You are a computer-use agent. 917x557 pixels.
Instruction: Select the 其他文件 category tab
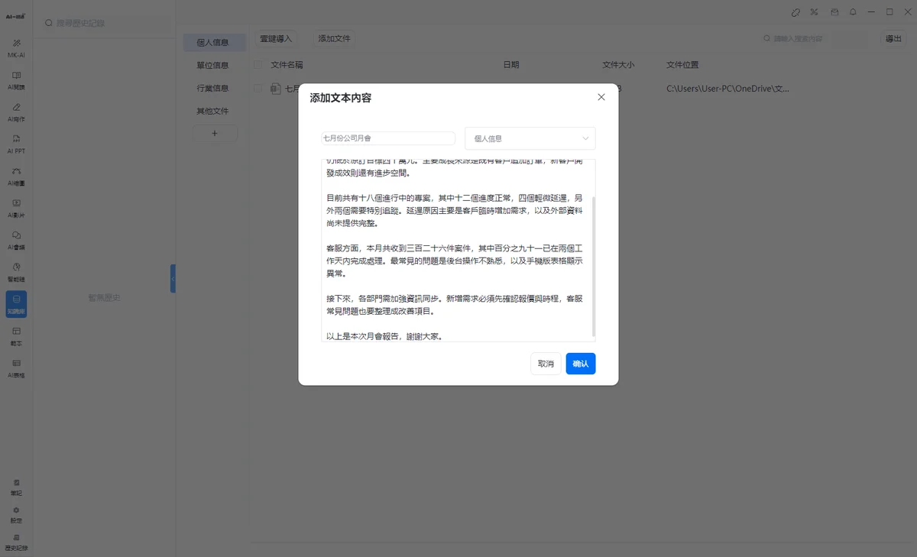[x=212, y=112]
